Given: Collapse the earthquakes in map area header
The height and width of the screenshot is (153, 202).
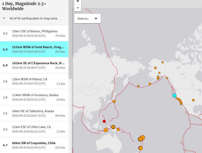Looking at the screenshot, I should [4, 18].
